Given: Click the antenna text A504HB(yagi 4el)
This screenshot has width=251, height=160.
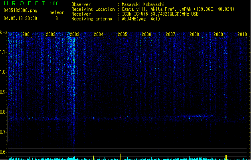Looking at the screenshot, I should click(x=141, y=19).
